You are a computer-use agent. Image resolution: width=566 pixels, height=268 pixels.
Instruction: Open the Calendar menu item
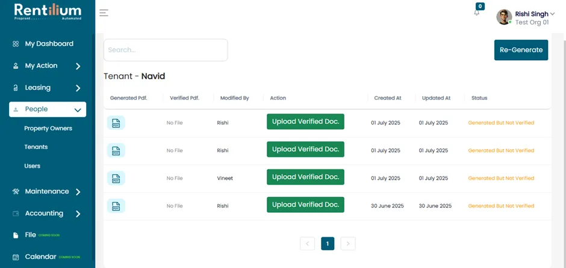click(40, 257)
